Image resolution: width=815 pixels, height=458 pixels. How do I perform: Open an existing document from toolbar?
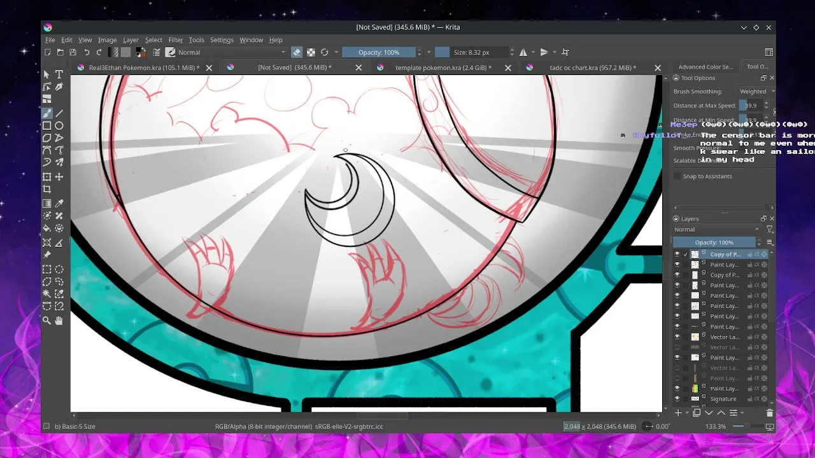60,52
